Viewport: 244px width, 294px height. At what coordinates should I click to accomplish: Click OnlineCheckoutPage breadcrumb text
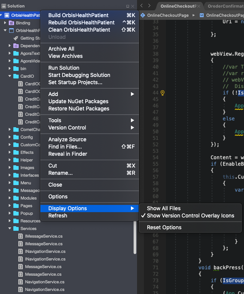(x=168, y=15)
